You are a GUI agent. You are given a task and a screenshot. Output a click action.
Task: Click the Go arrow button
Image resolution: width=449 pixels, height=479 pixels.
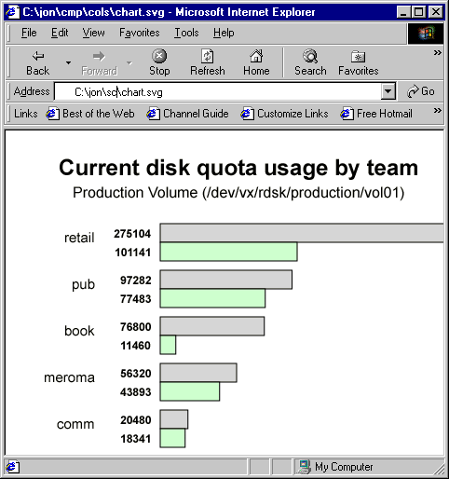point(420,91)
